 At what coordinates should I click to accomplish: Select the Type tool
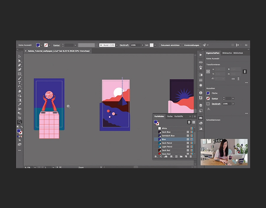tap(20, 83)
